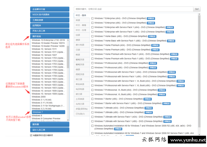This screenshot has height=147, width=207.
Task: Expand the MSDN 技术资源库 section
Action: pyautogui.click(x=49, y=15)
